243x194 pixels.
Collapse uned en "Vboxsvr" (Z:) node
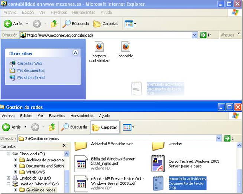point(9,184)
